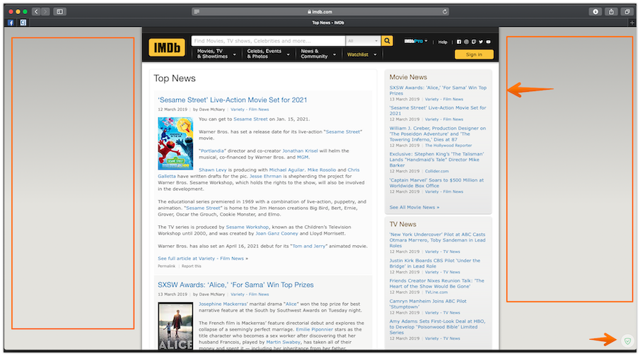The width and height of the screenshot is (640, 356).
Task: Click the Collider.com source link
Action: coord(437,171)
